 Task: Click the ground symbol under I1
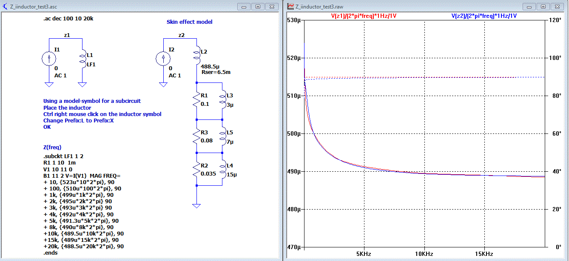(x=49, y=85)
